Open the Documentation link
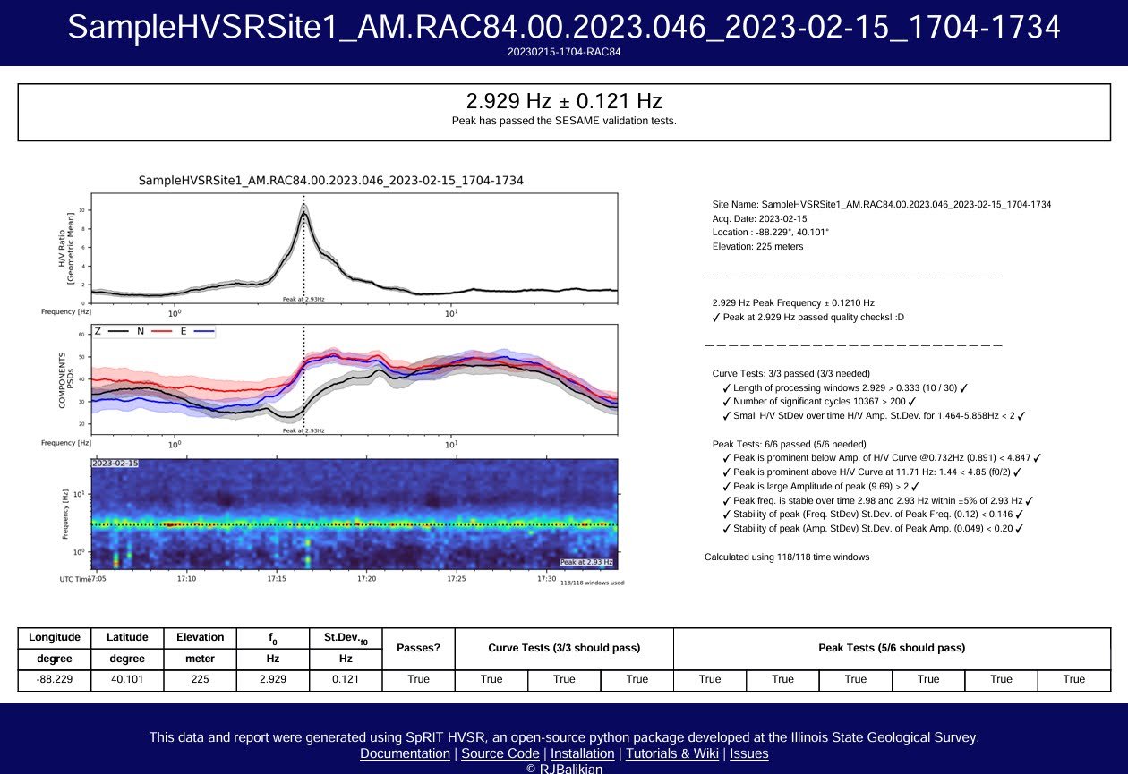The width and height of the screenshot is (1128, 774). coord(404,753)
